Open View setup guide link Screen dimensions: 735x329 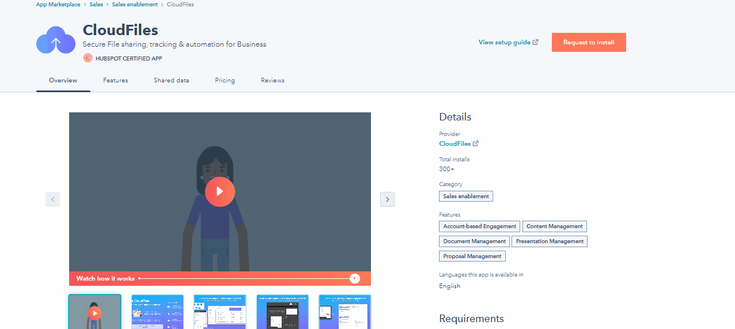coord(504,42)
